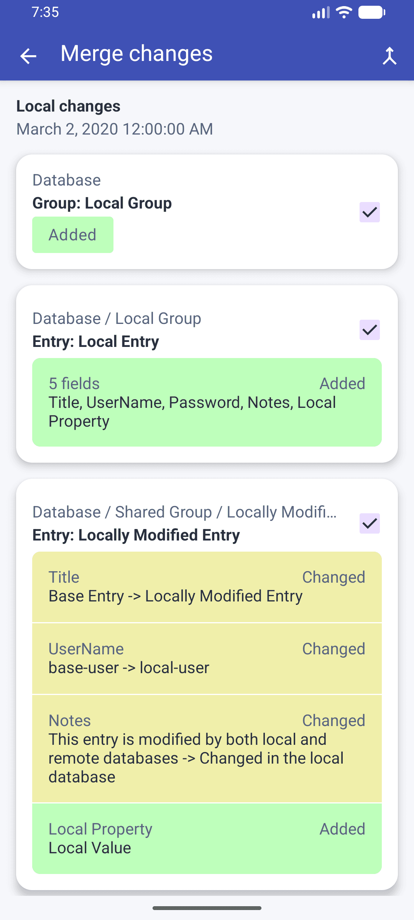This screenshot has height=920, width=414.
Task: Toggle the Local Entry checkbox
Action: click(370, 330)
